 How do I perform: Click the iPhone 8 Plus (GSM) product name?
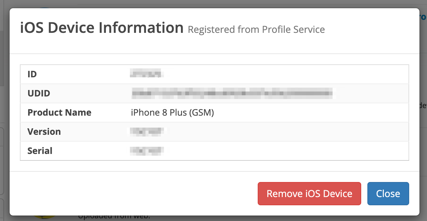172,112
